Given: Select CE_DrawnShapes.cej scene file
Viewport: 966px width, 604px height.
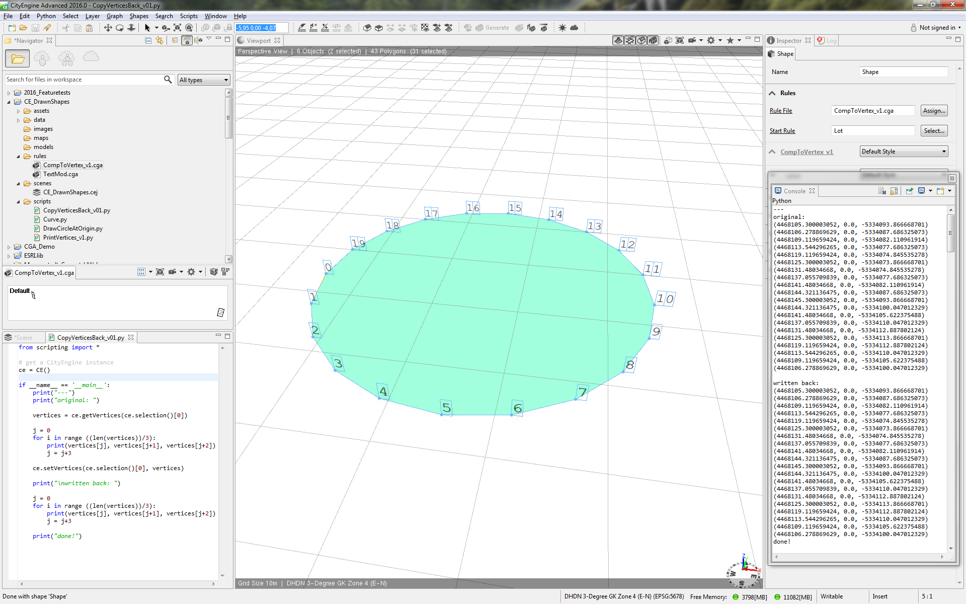Looking at the screenshot, I should (70, 192).
